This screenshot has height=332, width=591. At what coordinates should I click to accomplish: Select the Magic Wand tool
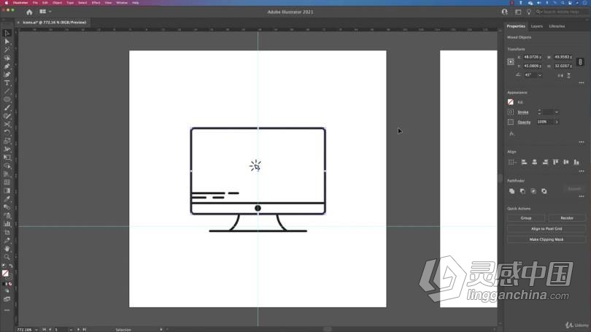pyautogui.click(x=7, y=50)
